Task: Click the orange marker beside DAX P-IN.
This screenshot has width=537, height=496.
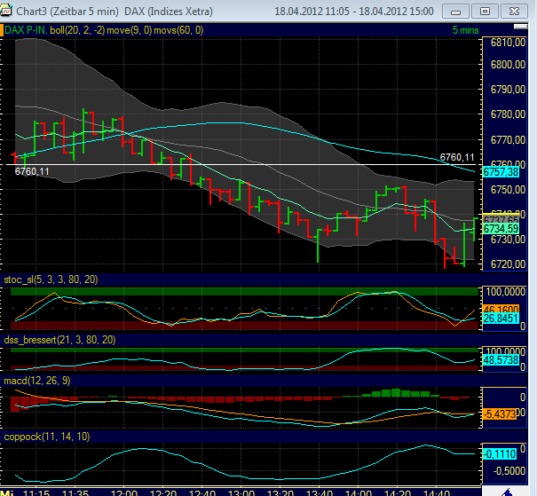Action: tap(2, 30)
